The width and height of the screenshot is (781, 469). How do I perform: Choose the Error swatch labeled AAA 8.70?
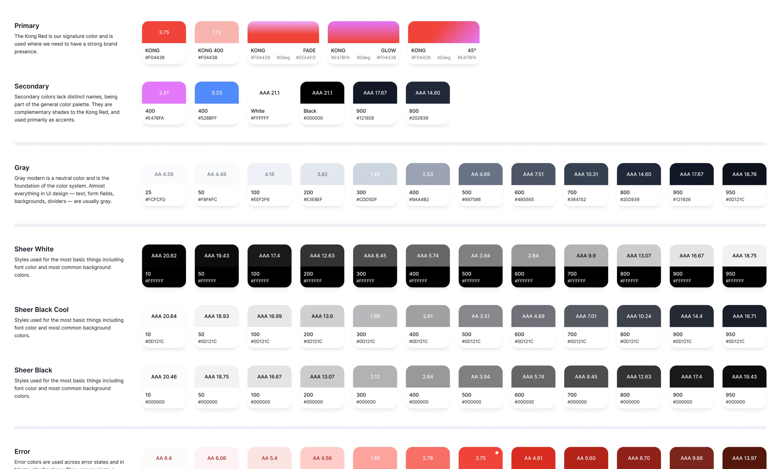[639, 458]
